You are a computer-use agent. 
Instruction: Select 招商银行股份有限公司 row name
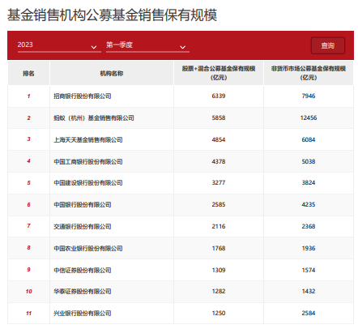click(83, 96)
